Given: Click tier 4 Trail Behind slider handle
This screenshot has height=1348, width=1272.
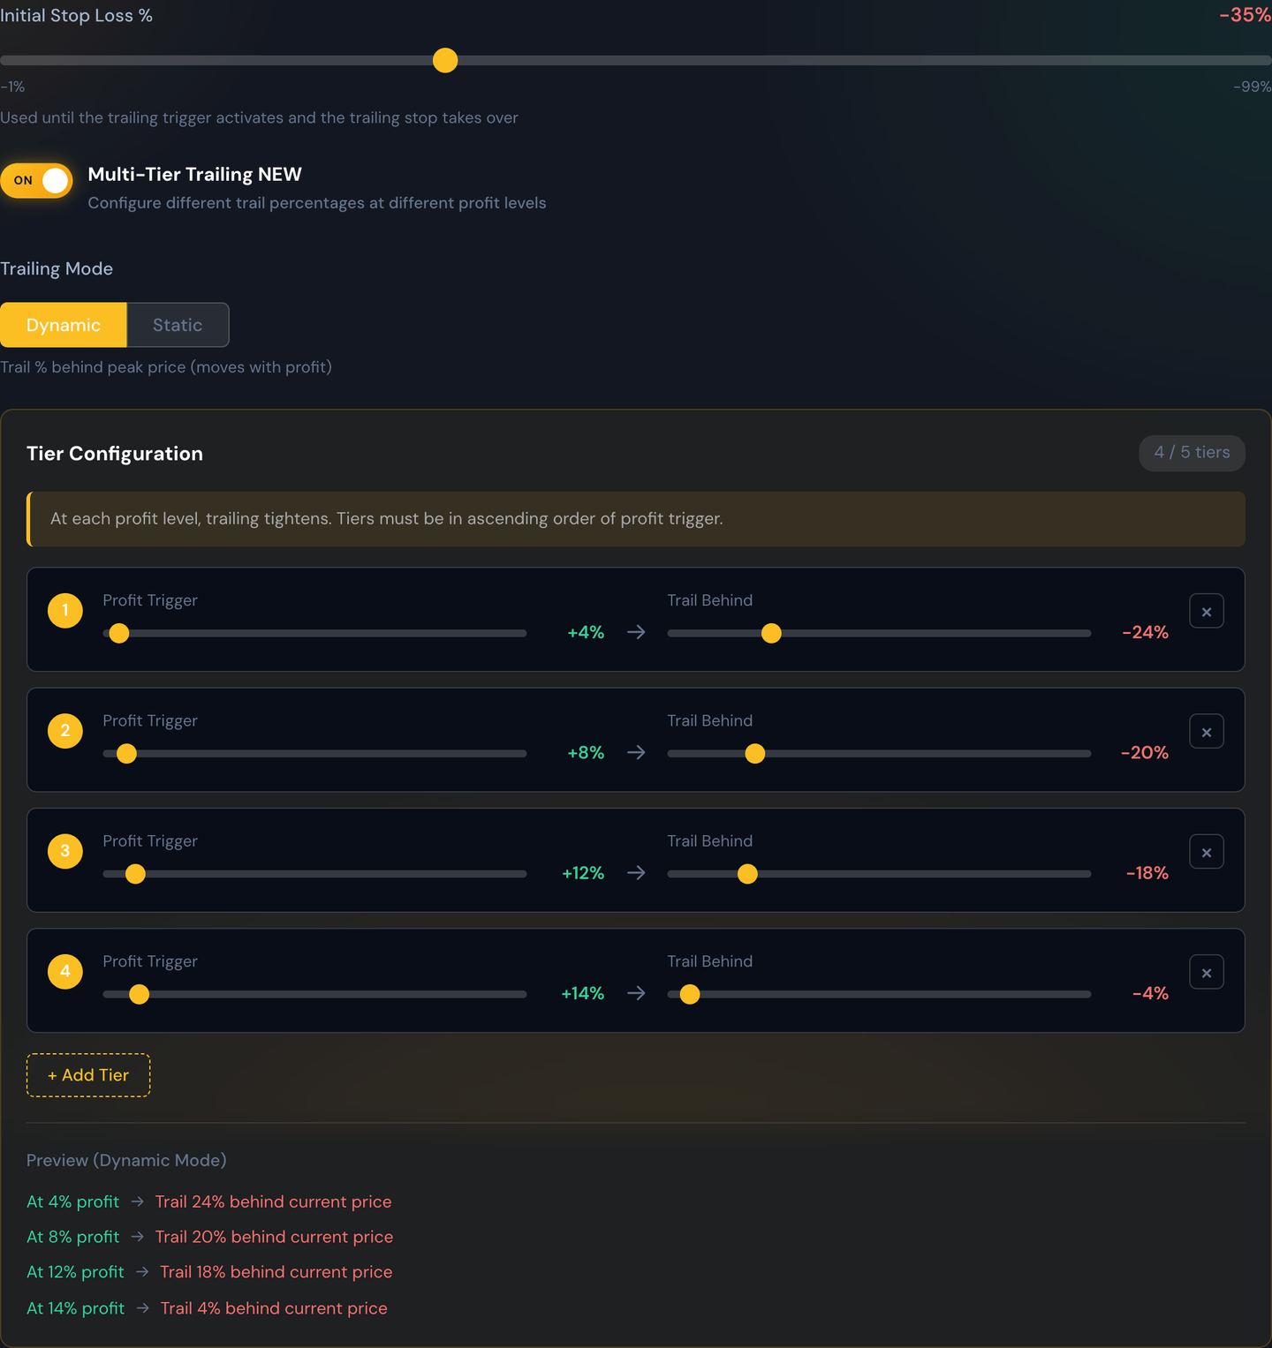Looking at the screenshot, I should pyautogui.click(x=690, y=994).
